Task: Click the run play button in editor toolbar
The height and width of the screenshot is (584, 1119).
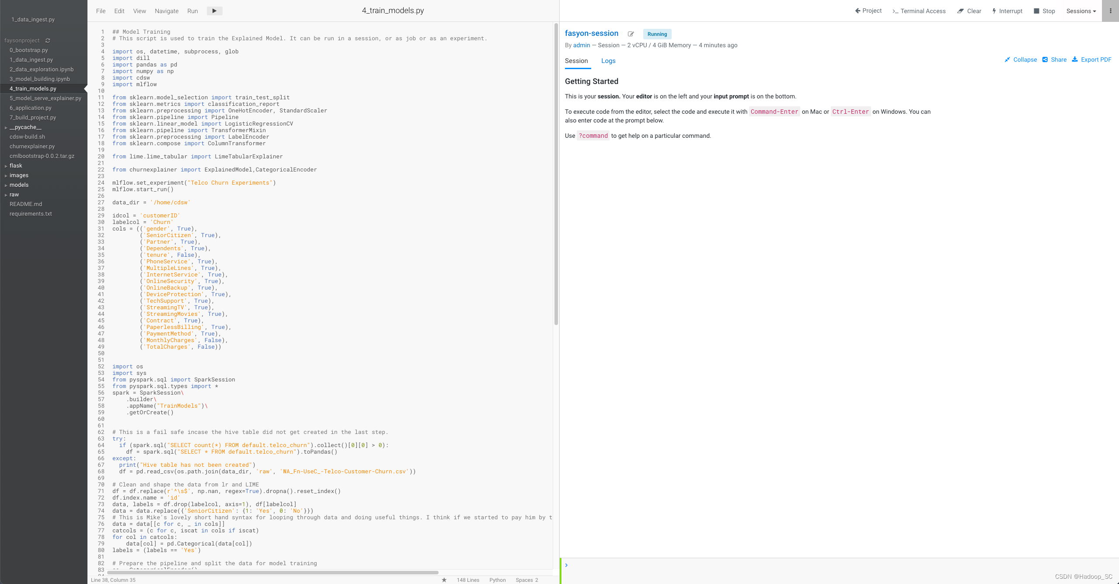Action: [214, 11]
